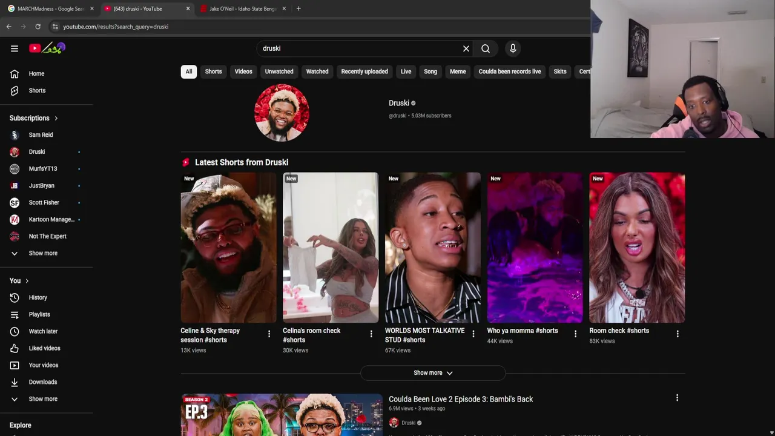Select the Recently uploaded filter chip

tap(364, 71)
